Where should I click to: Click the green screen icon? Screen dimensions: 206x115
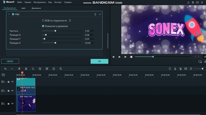click(47, 69)
